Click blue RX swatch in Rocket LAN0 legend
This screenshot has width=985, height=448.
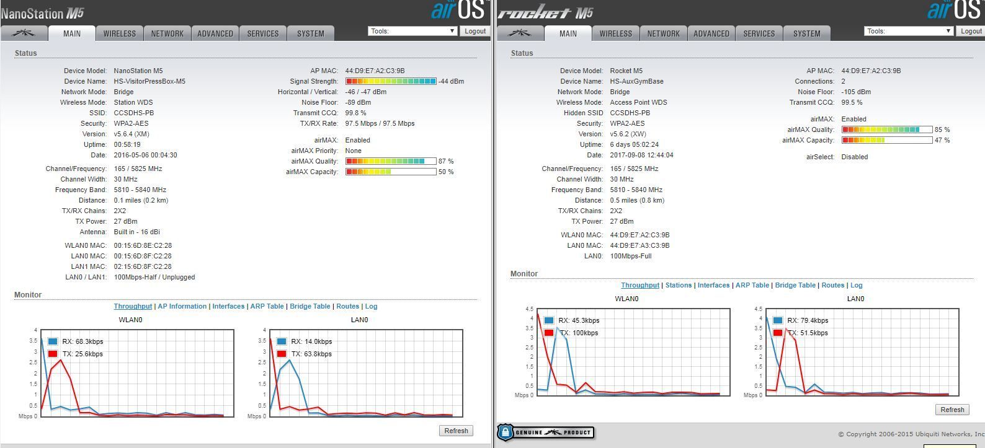coord(778,320)
